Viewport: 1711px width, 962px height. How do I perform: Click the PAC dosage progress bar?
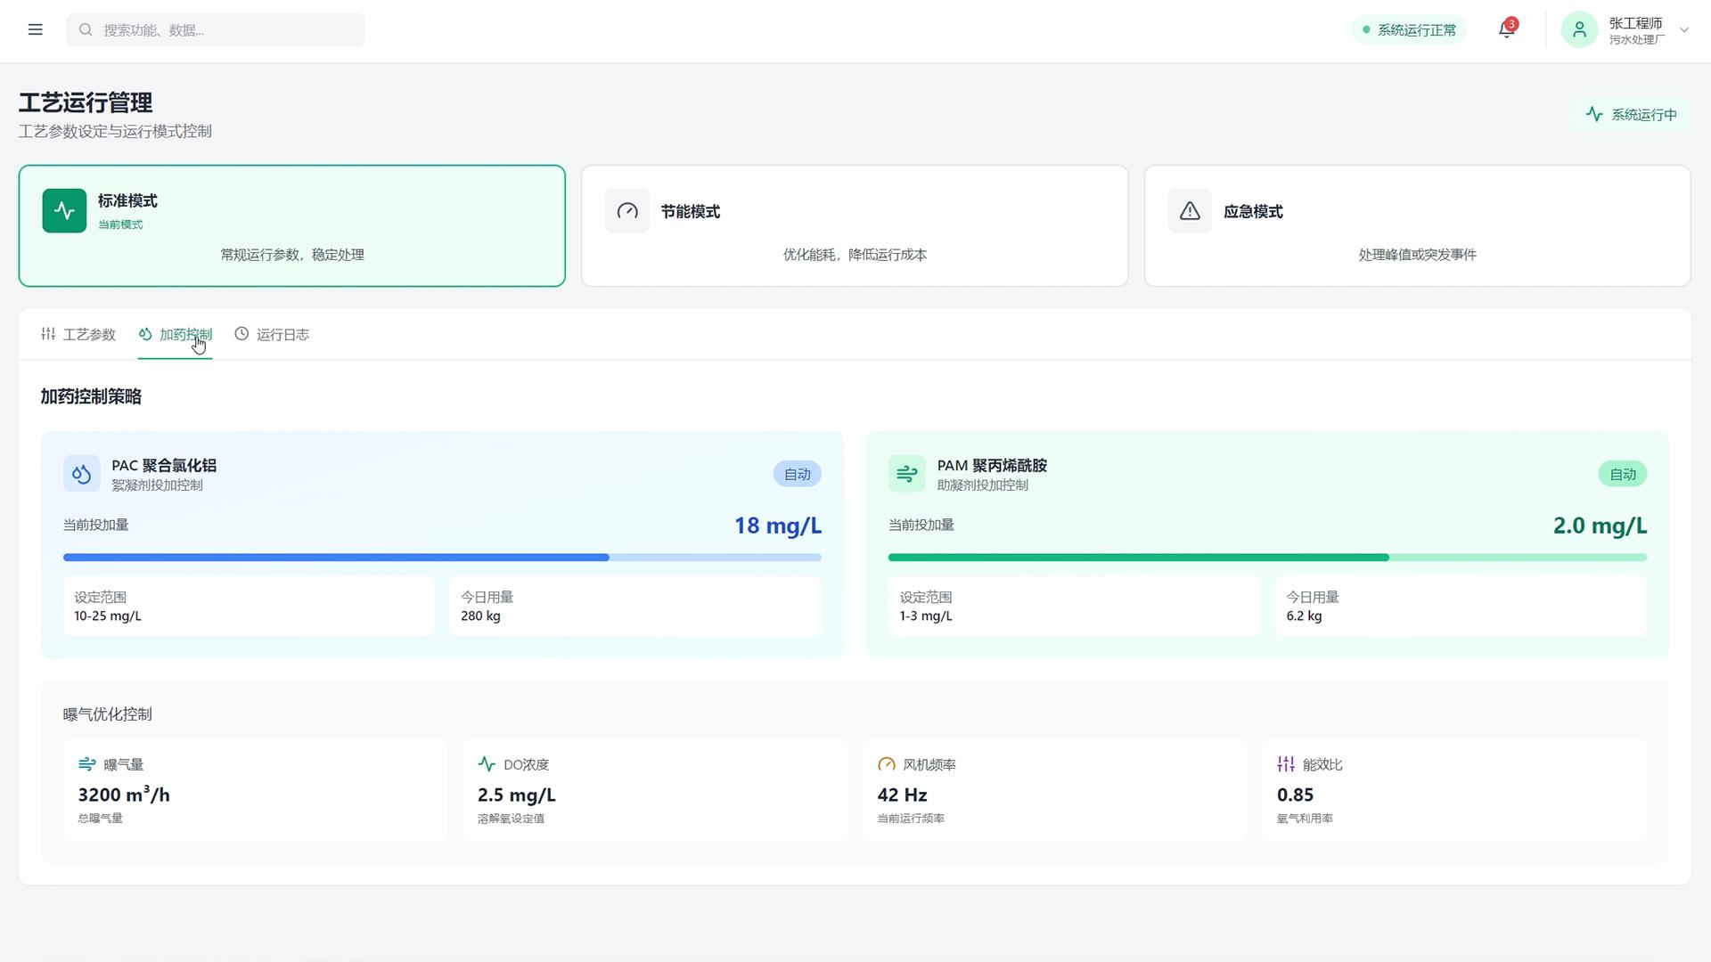[442, 558]
